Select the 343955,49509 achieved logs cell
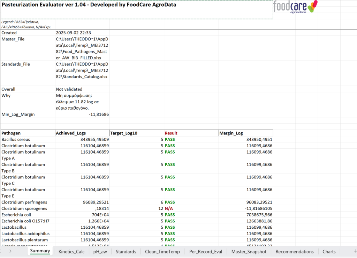Image resolution: width=357 pixels, height=258 pixels. [x=82, y=140]
